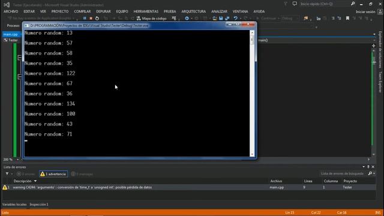Toggle the 0 mensajes filter
Screen dimensions: 384x216
(82, 174)
